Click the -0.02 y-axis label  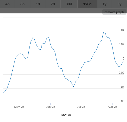pyautogui.click(x=121, y=73)
